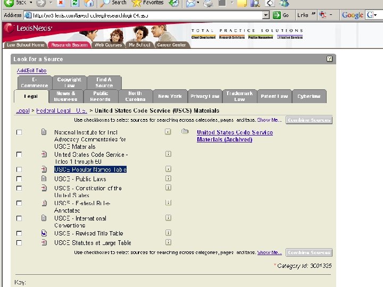Click the Print icon in toolbar
Viewport: 383px width, 287px height.
(208, 3)
